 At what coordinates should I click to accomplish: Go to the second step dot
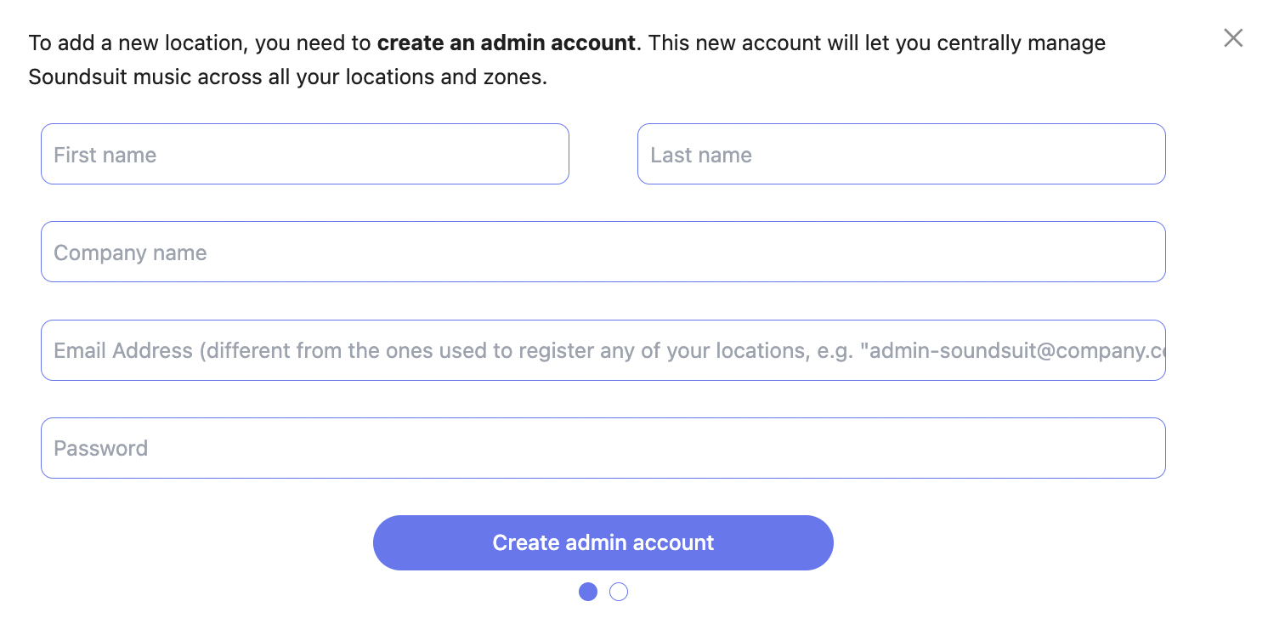[619, 592]
